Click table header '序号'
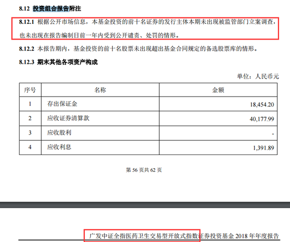This screenshot has width=290, height=242. pos(30,90)
